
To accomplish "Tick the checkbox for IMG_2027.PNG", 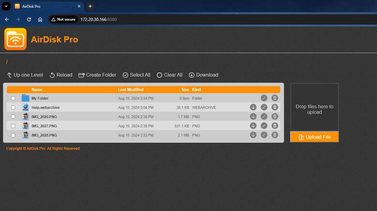I will point(13,126).
